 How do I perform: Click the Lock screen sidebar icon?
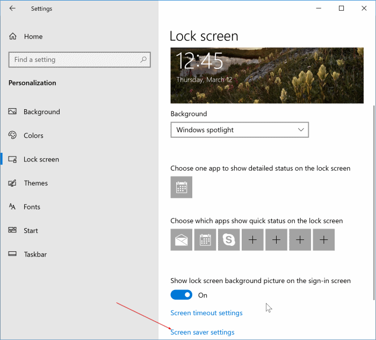point(12,159)
